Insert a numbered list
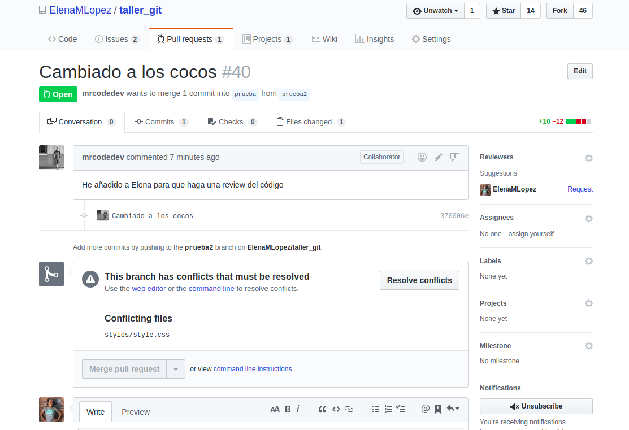This screenshot has width=629, height=430. (388, 409)
